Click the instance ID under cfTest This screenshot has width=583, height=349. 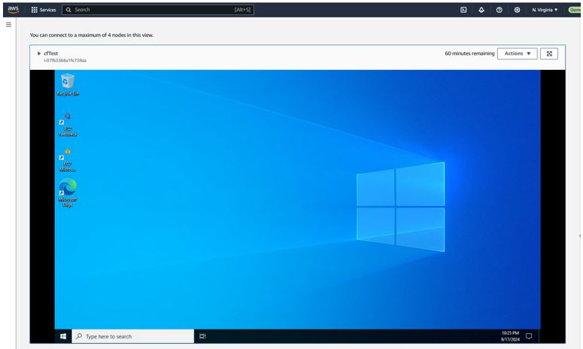coord(65,60)
